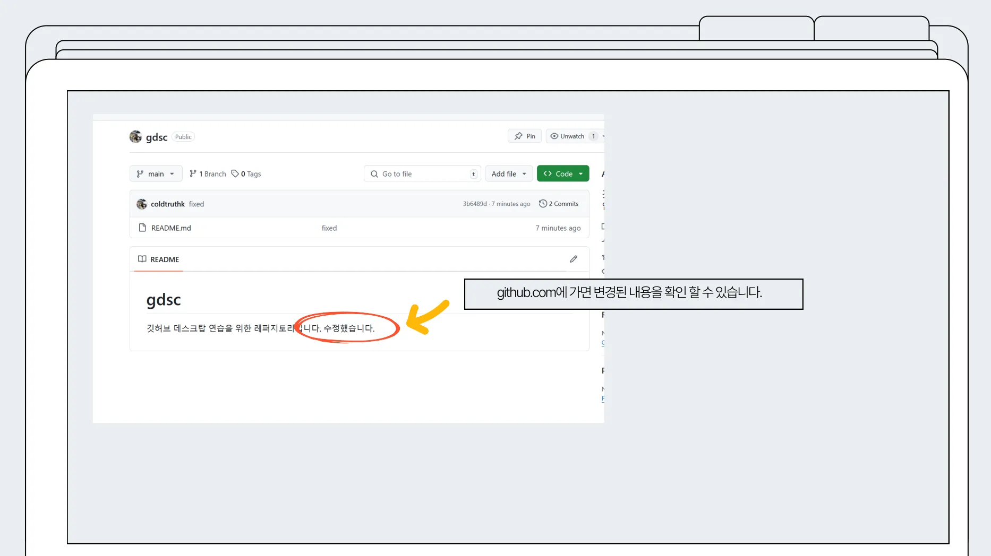Click the README.md file icon
991x556 pixels.
[142, 228]
